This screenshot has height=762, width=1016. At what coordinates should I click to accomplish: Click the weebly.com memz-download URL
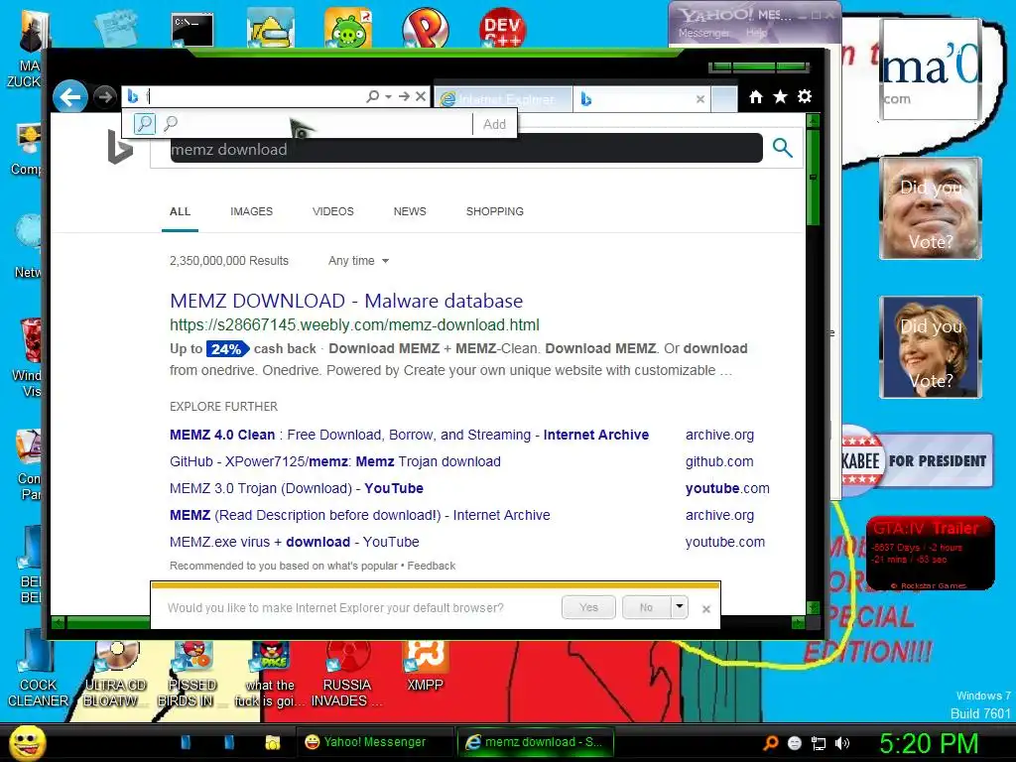click(x=354, y=324)
